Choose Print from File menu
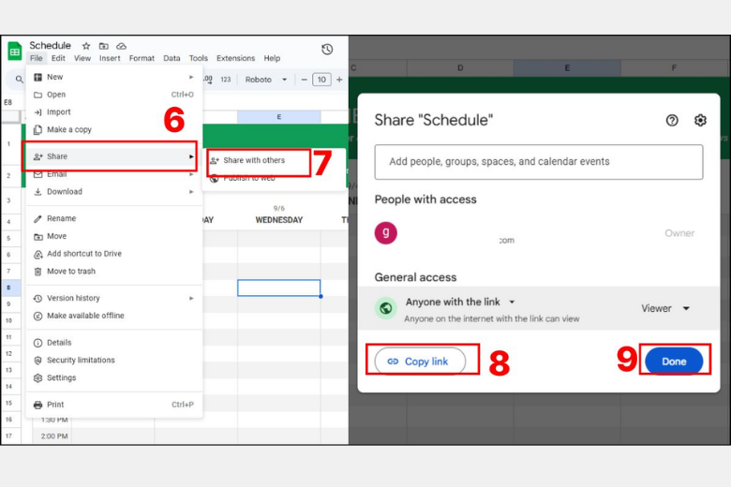The image size is (731, 487). pos(113,405)
